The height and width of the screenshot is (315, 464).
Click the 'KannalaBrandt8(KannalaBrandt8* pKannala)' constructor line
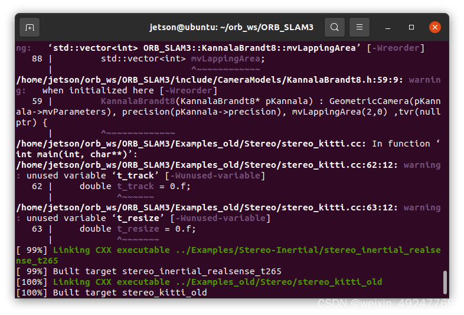pyautogui.click(x=236, y=101)
